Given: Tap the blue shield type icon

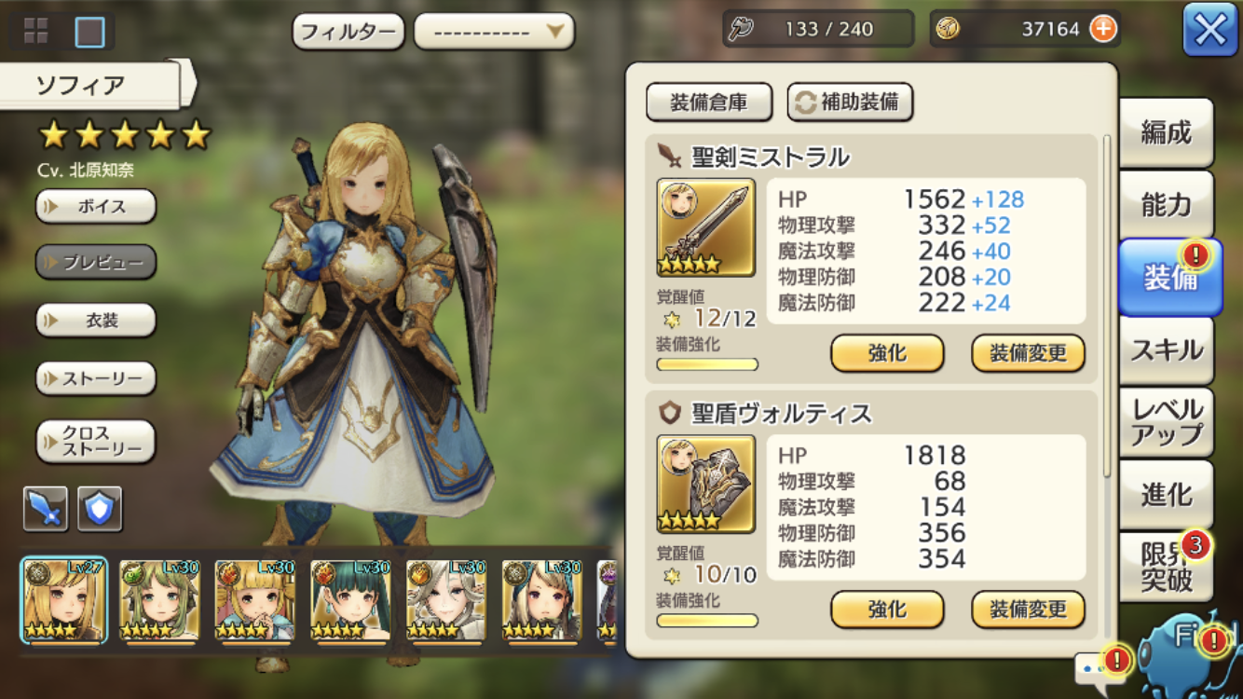Looking at the screenshot, I should [x=100, y=509].
